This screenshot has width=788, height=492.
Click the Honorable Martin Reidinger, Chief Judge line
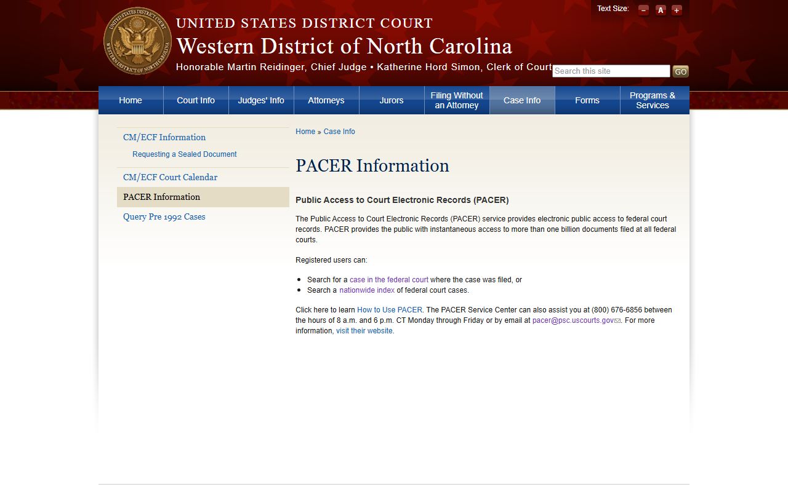tap(364, 67)
